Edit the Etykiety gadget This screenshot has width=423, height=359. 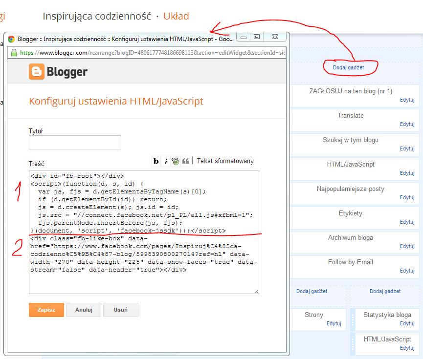pyautogui.click(x=407, y=222)
